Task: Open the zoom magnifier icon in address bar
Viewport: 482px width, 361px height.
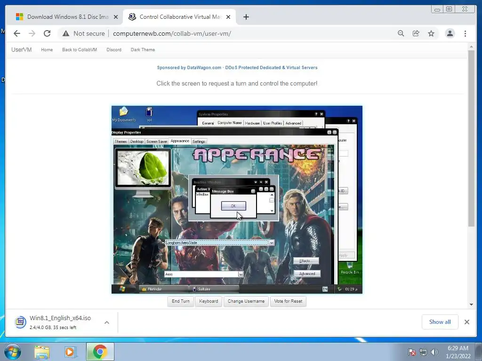Action: coord(401,33)
